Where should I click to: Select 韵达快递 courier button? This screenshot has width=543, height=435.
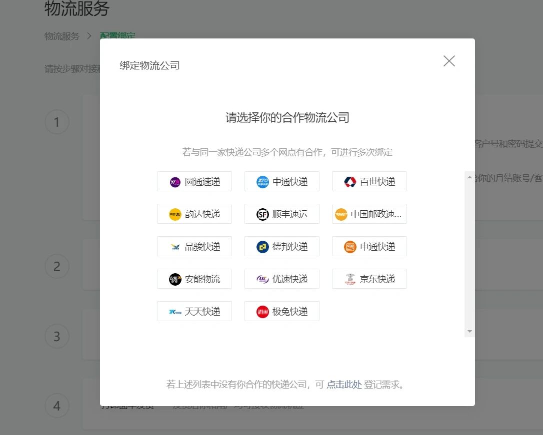pos(194,214)
